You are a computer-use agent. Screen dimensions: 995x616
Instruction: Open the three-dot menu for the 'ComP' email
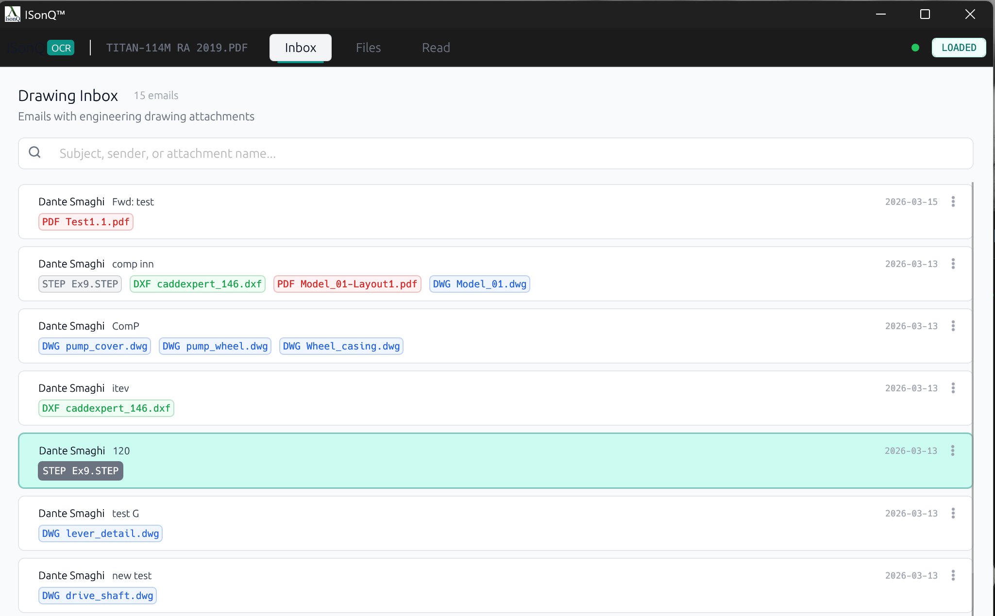pos(953,326)
